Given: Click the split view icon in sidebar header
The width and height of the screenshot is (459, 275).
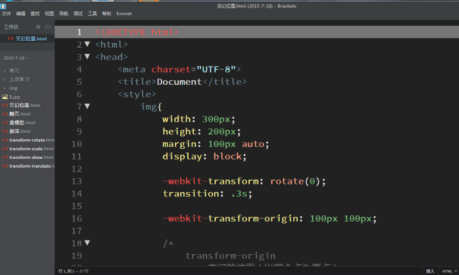Looking at the screenshot, I should pos(48,27).
